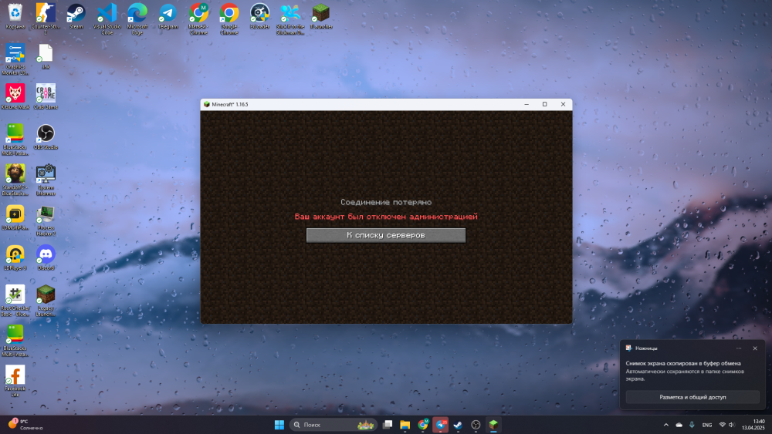This screenshot has width=772, height=434.
Task: Select the Crab Game desktop icon
Action: tap(46, 96)
